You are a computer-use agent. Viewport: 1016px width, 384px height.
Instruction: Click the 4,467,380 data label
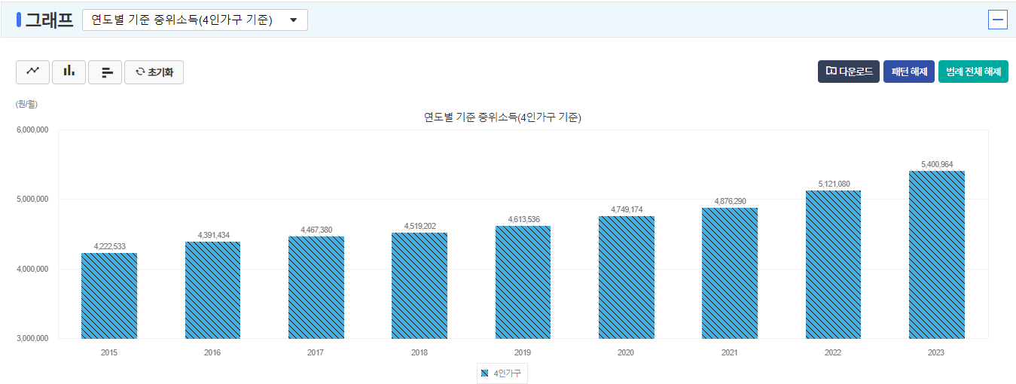(x=316, y=230)
